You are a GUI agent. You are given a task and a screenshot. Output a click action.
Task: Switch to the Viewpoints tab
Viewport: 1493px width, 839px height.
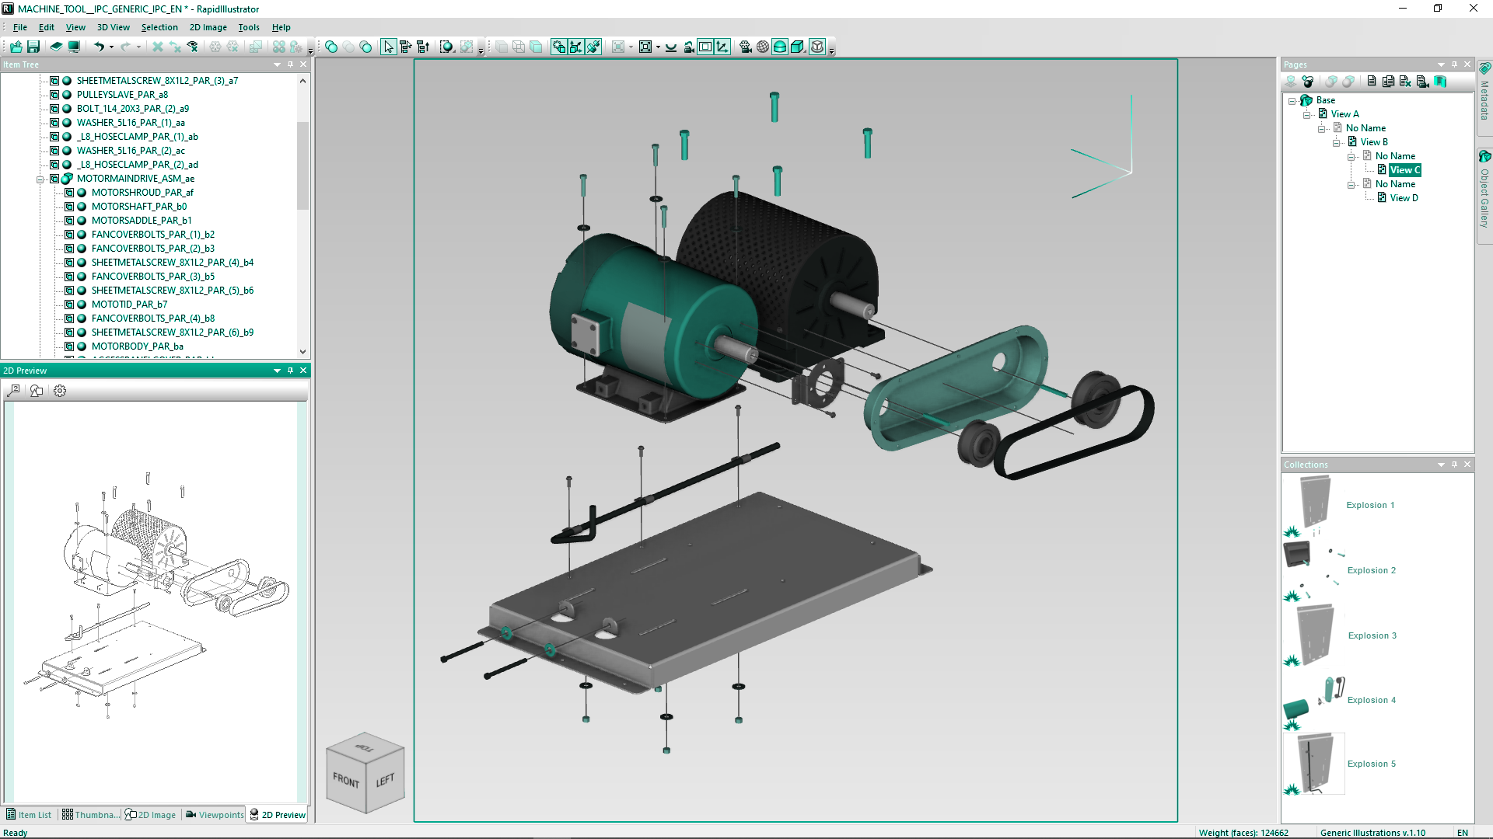pos(215,815)
